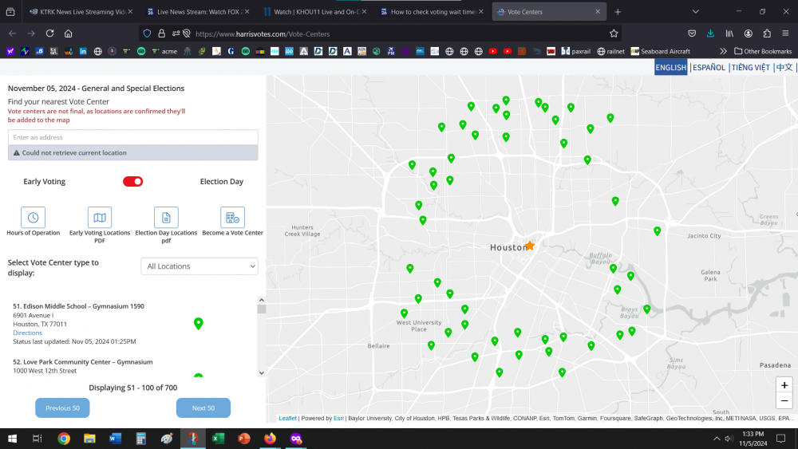Viewport: 798px width, 449px height.
Task: Switch to How to check voting wait times tab
Action: tap(431, 12)
